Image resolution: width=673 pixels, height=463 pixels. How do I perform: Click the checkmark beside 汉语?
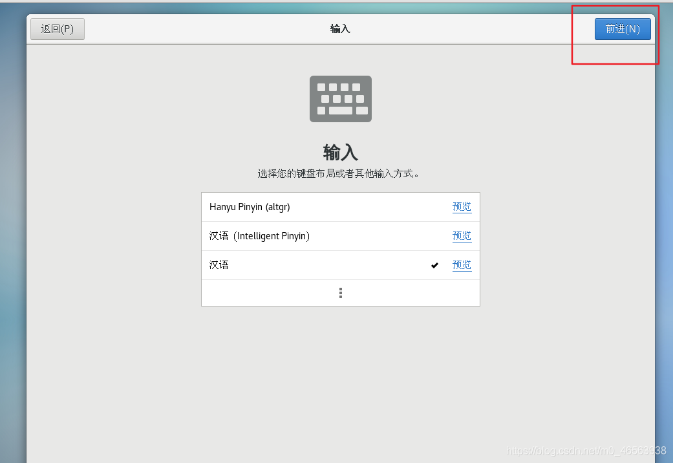coord(434,264)
